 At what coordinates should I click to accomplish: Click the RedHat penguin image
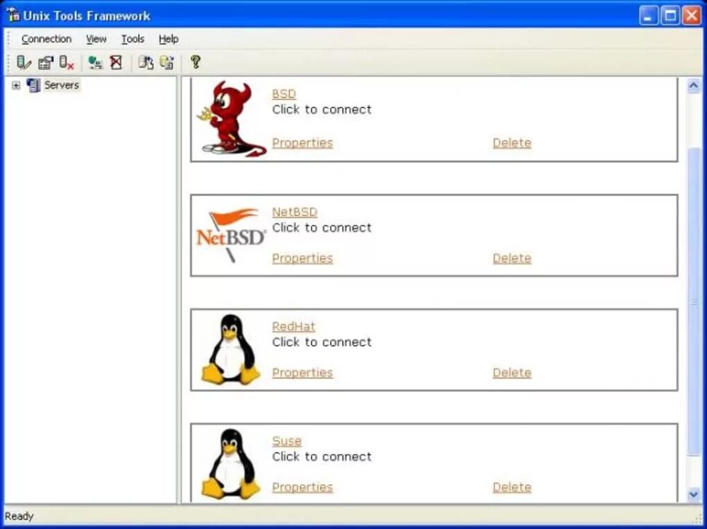click(230, 350)
